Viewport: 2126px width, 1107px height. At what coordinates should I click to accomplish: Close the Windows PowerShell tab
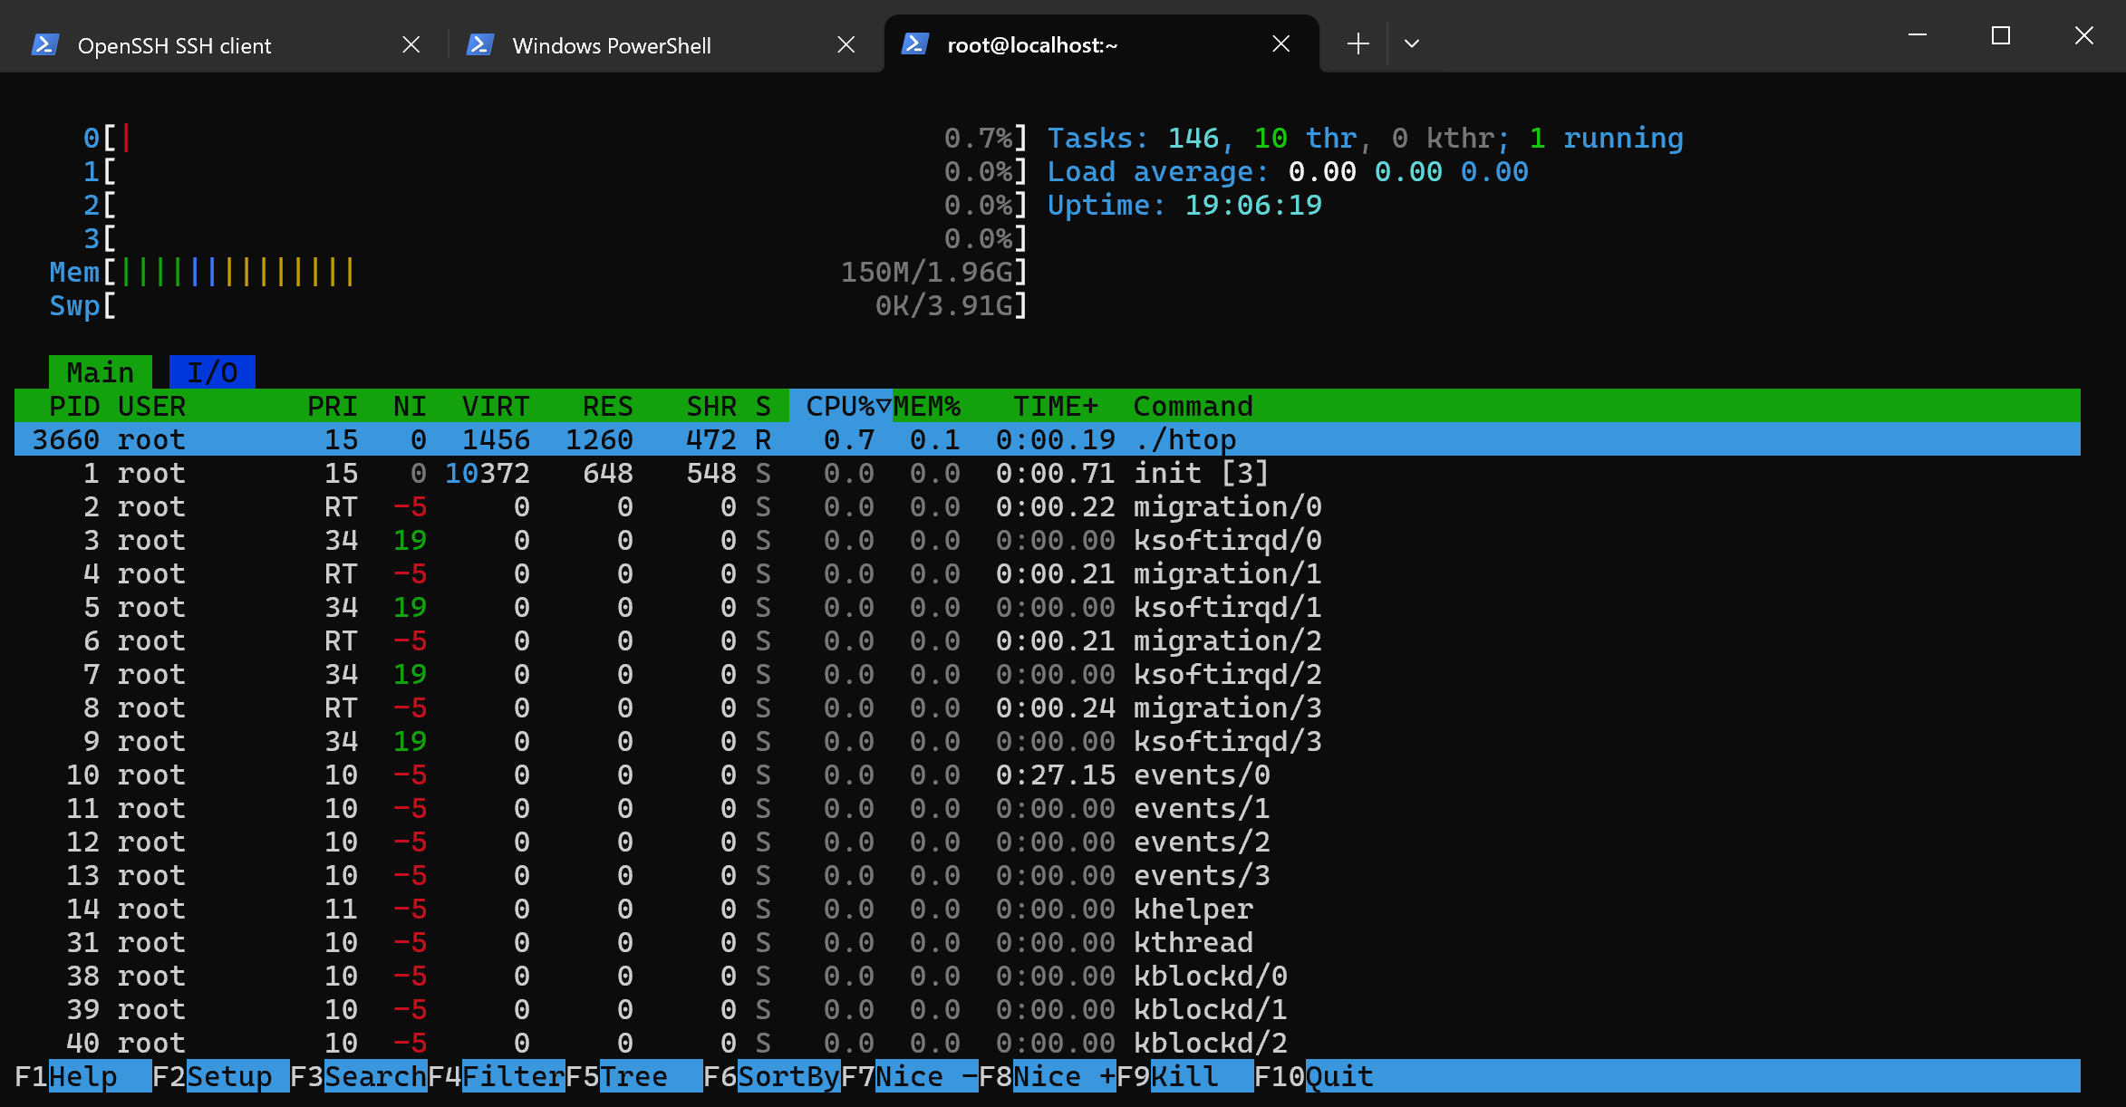(846, 43)
